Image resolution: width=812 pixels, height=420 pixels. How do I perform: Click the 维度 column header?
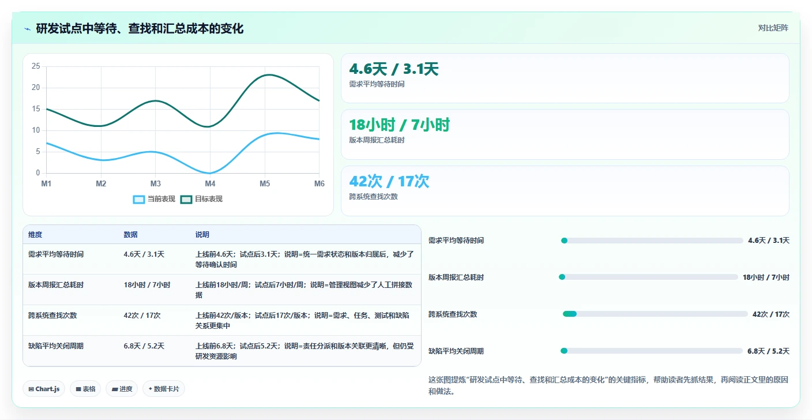[35, 235]
